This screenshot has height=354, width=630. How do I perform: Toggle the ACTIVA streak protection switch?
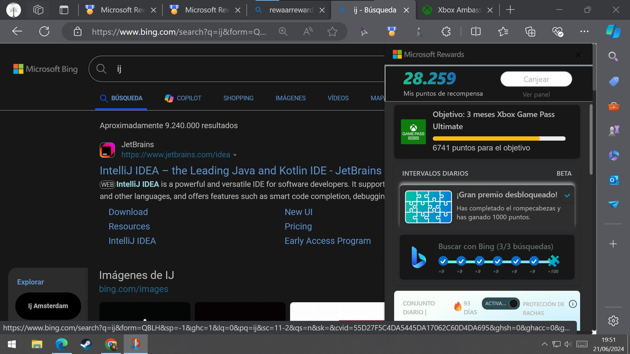(501, 303)
